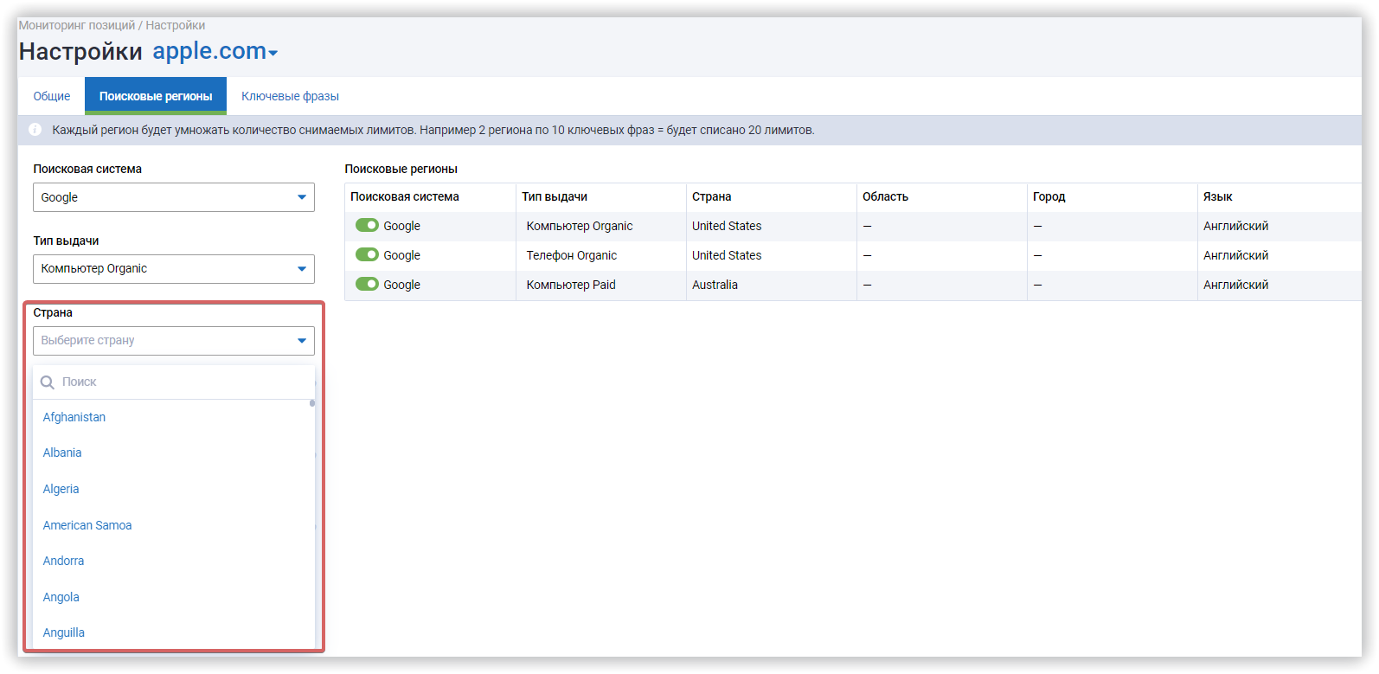Open the Поисковая система Google dropdown
The height and width of the screenshot is (674, 1379).
[x=174, y=197]
